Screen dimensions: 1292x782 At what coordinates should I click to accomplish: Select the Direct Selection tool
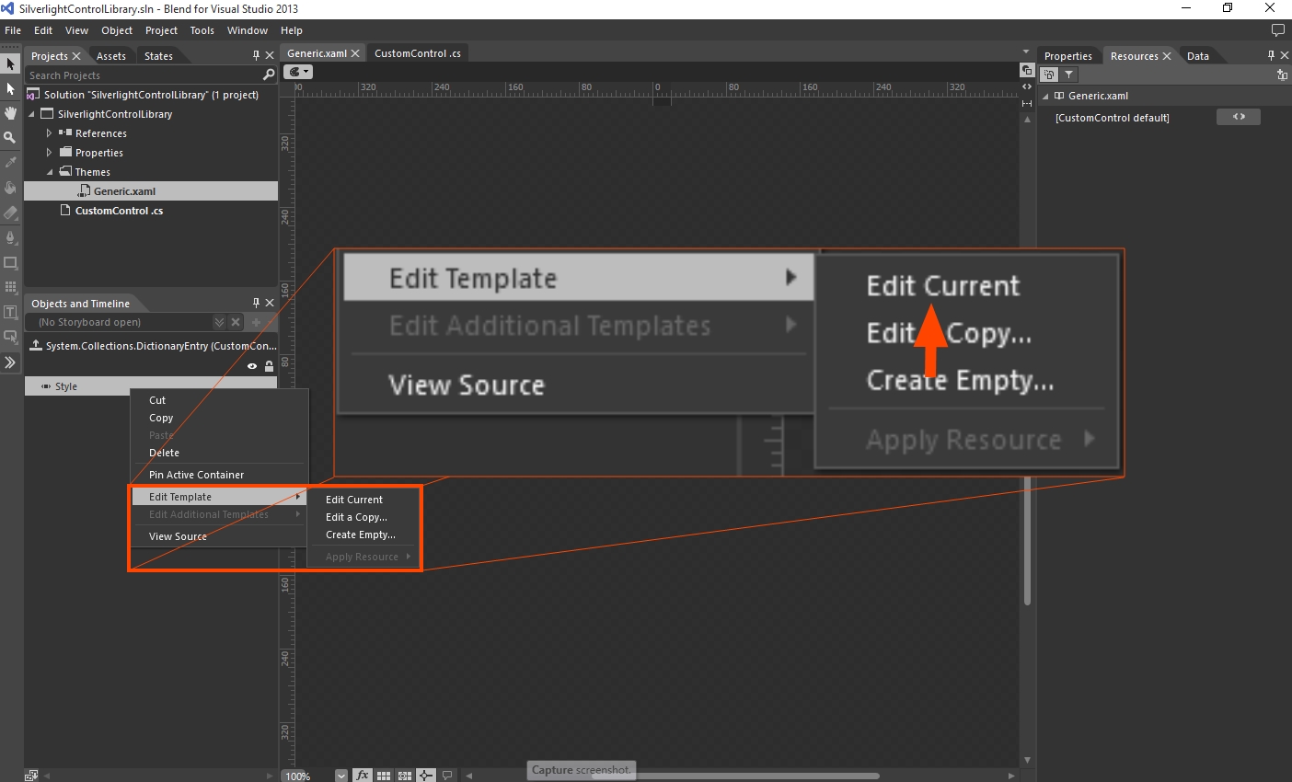[x=10, y=89]
